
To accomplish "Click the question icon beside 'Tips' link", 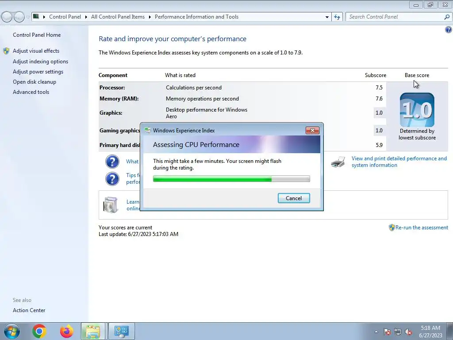I will pyautogui.click(x=112, y=179).
